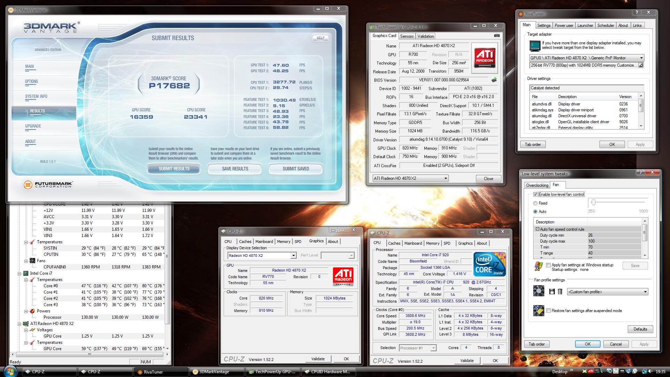The image size is (670, 377).
Task: Click Close button in GPU-Z
Action: [x=489, y=179]
